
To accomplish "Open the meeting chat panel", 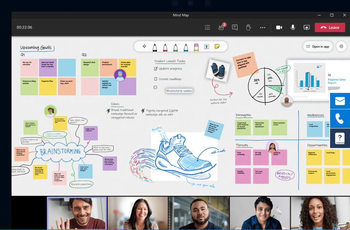I will click(235, 27).
